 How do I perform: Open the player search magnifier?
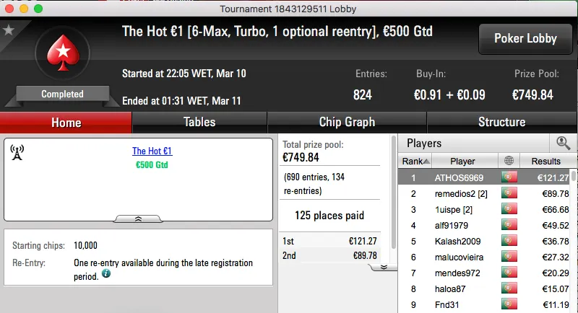click(563, 143)
